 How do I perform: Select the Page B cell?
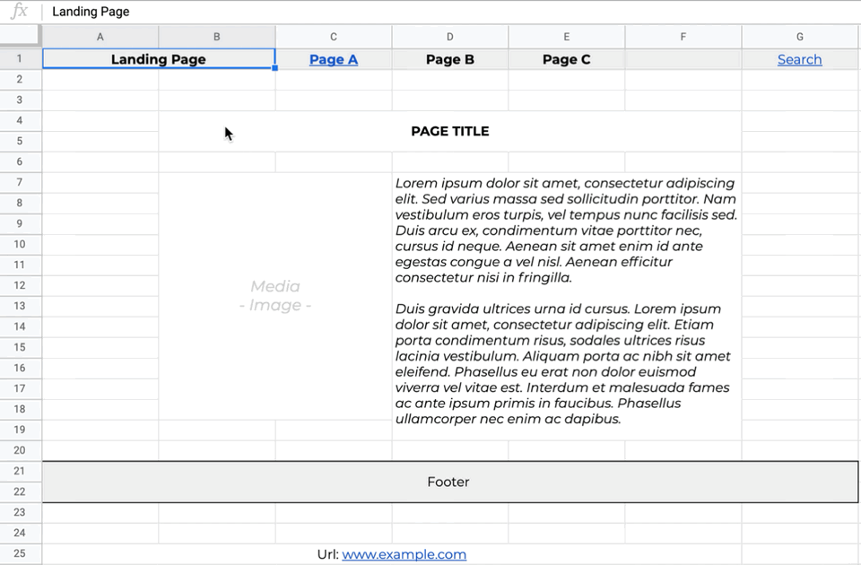point(450,59)
